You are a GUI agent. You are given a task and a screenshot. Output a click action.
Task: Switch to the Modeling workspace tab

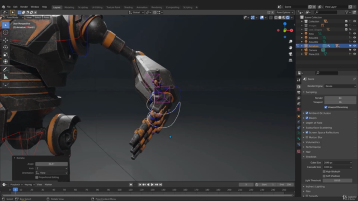pyautogui.click(x=69, y=7)
